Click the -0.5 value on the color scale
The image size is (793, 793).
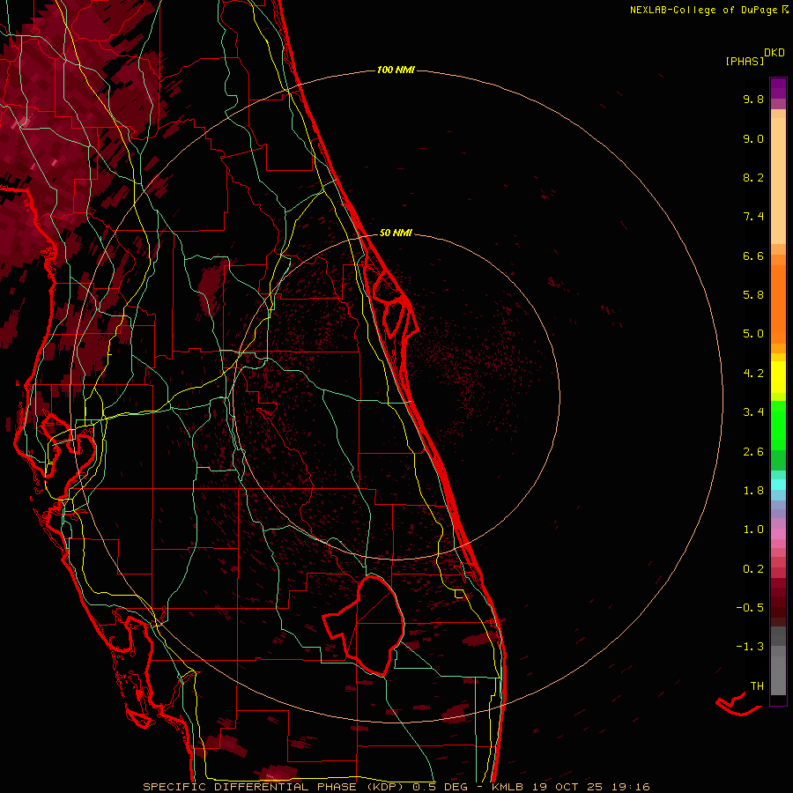point(750,608)
